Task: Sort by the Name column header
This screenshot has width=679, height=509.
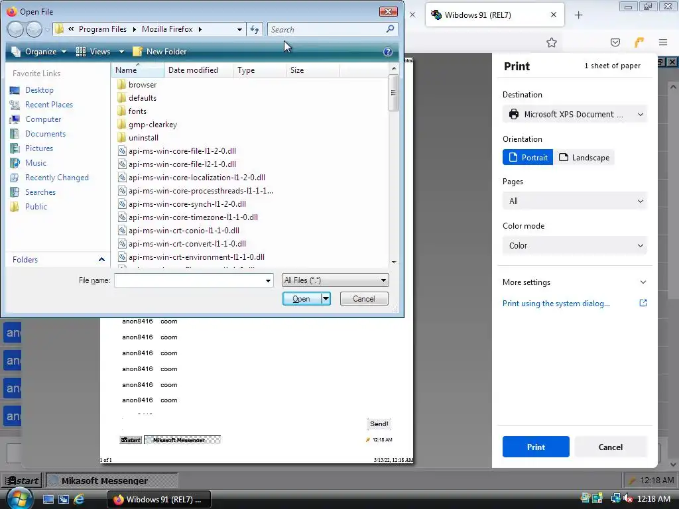Action: click(138, 70)
